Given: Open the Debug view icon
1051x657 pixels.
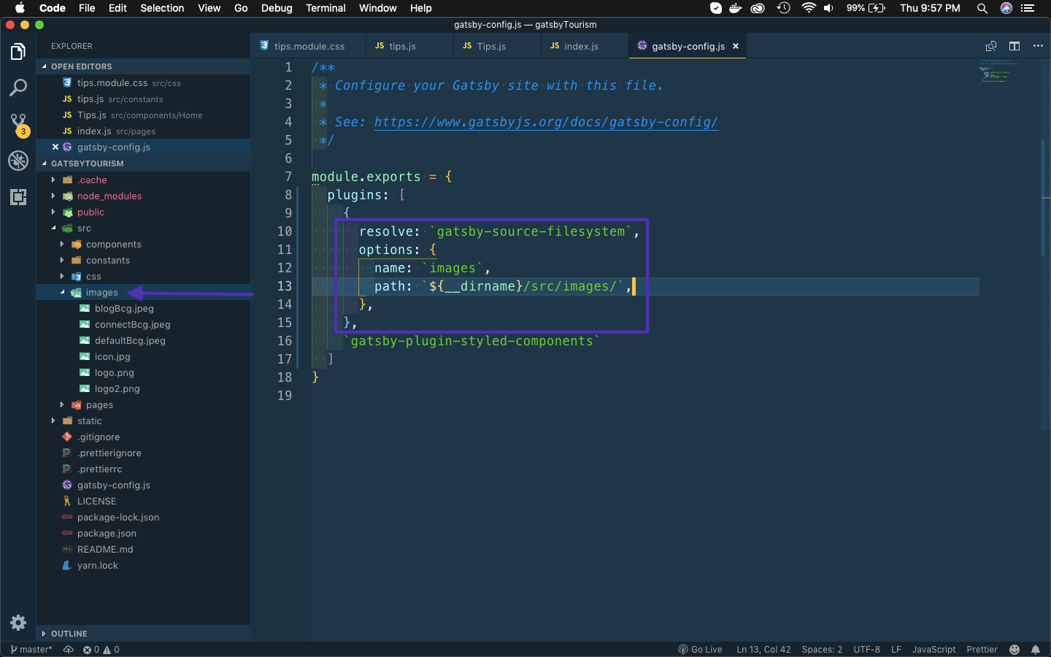Looking at the screenshot, I should [18, 161].
